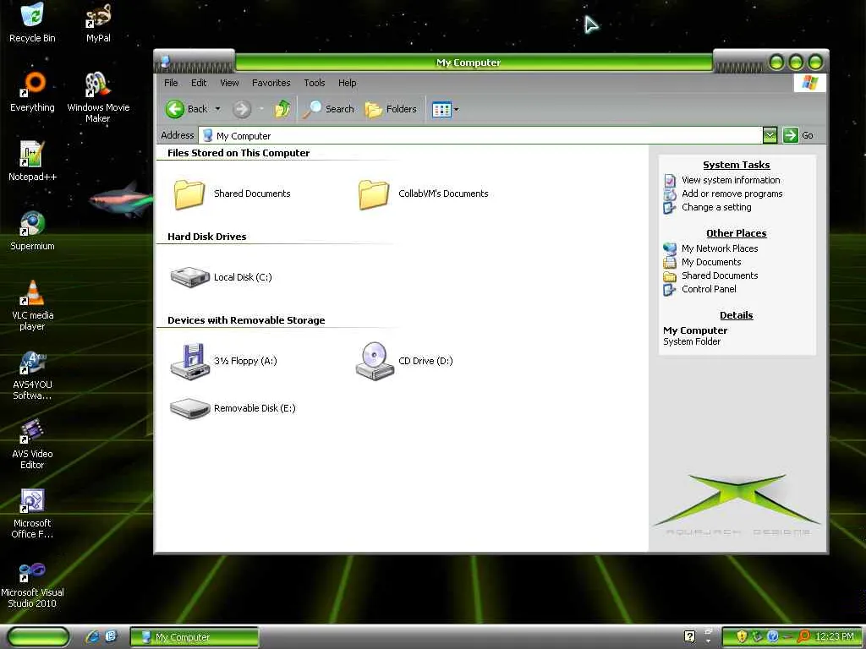Open the Address bar dropdown list
Screen dimensions: 866x649
(x=770, y=135)
